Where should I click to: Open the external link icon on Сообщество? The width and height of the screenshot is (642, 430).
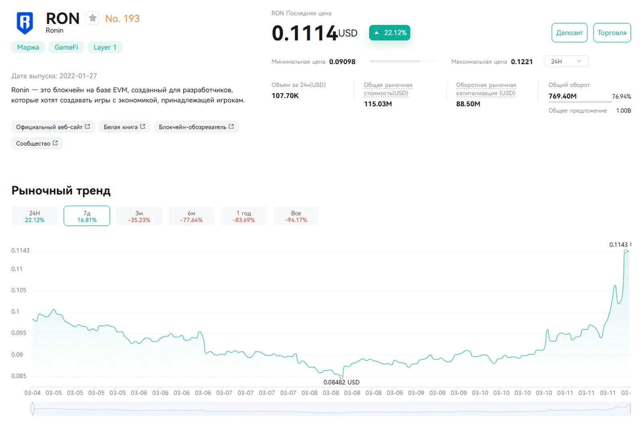[55, 143]
